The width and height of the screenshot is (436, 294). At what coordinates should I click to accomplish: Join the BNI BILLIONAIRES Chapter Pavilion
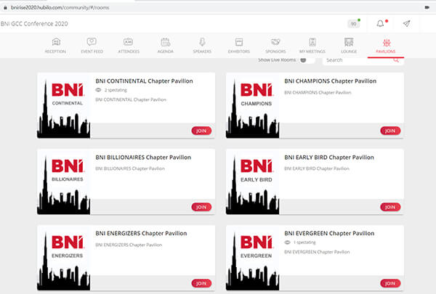pyautogui.click(x=201, y=207)
